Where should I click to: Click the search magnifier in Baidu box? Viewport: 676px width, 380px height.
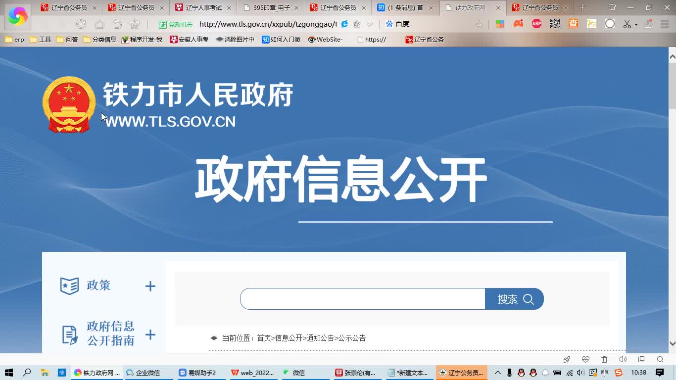tap(479, 24)
